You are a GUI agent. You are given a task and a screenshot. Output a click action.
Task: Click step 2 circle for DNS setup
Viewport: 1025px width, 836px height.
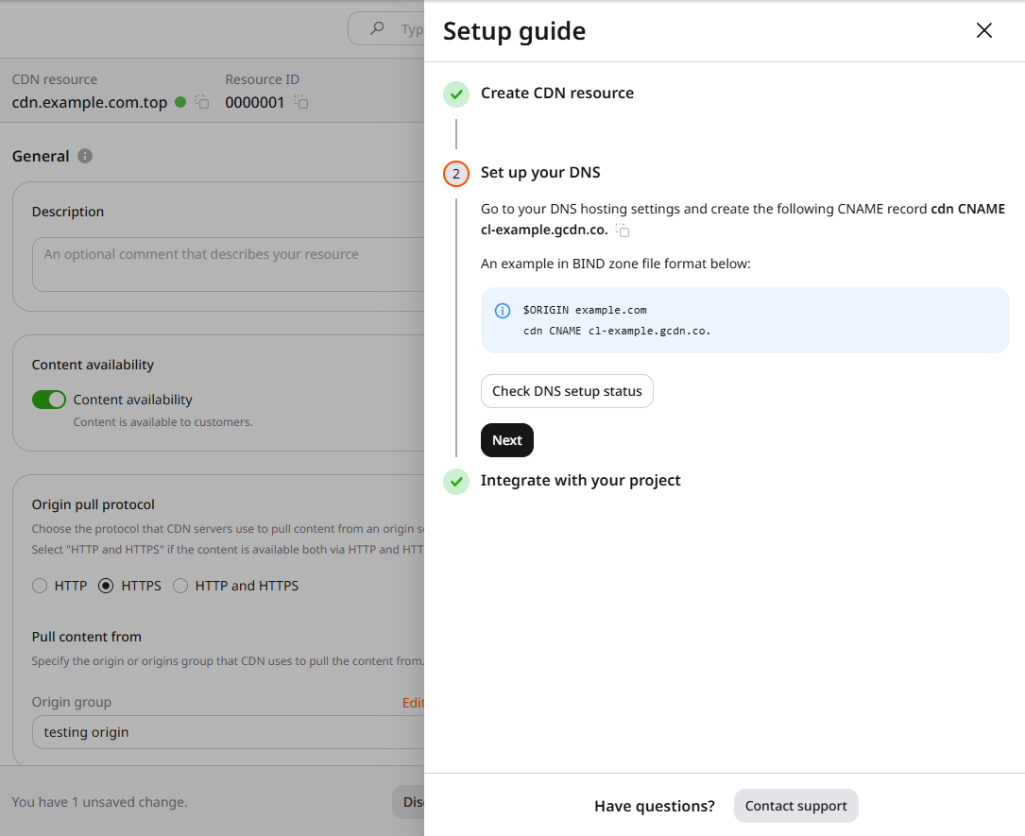456,174
